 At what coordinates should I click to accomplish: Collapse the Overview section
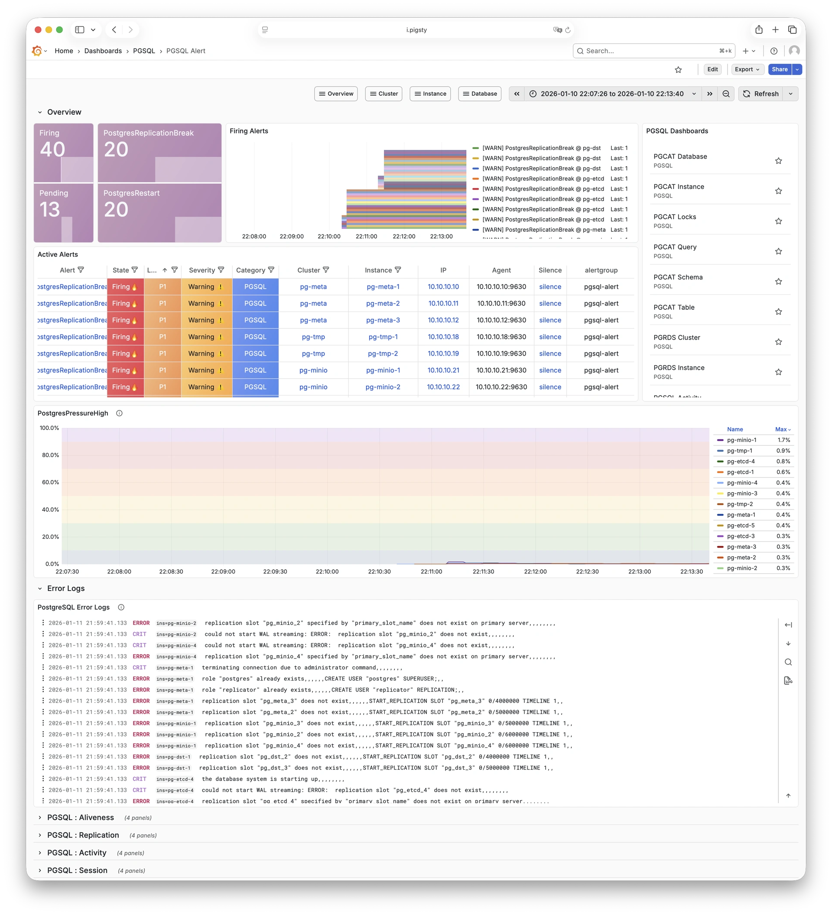(x=39, y=112)
